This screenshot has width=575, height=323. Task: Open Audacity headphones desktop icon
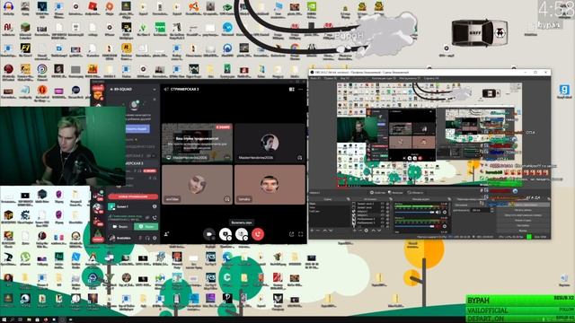tap(8, 7)
